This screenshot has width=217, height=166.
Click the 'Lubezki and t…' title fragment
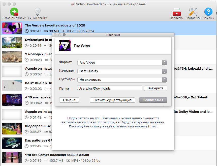click(200, 69)
